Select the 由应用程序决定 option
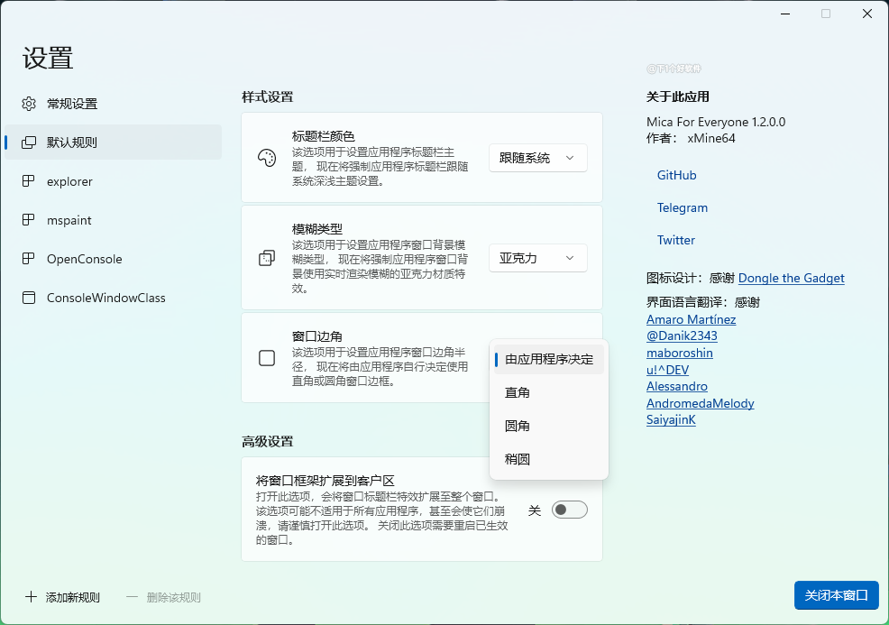889x625 pixels. point(549,359)
